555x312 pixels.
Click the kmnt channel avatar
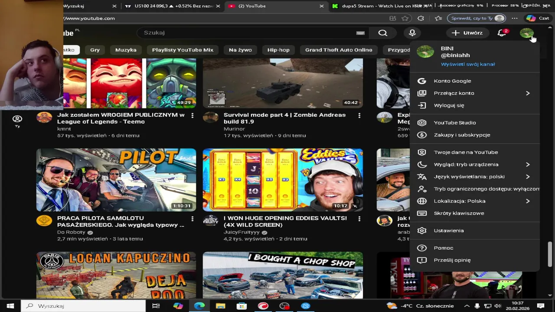pos(44,117)
